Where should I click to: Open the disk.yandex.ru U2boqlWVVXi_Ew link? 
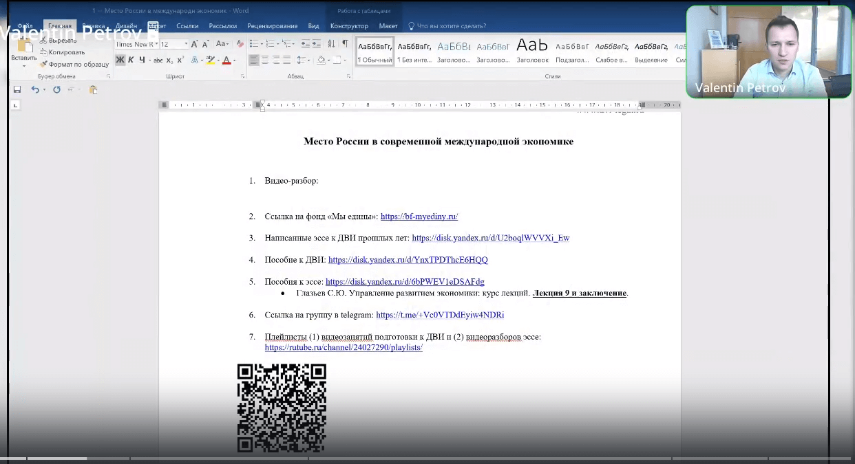tap(491, 238)
